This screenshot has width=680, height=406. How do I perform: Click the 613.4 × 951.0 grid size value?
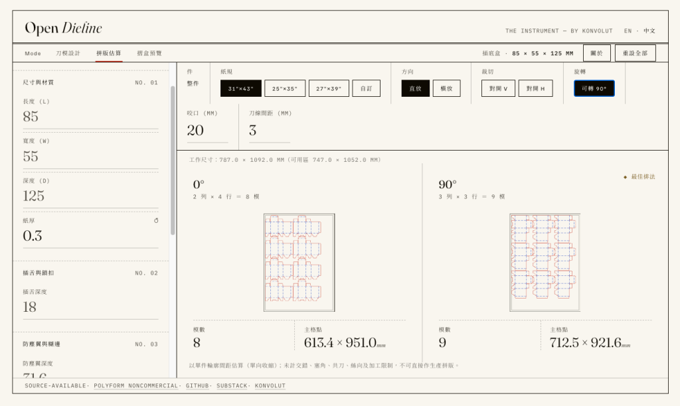[345, 343]
